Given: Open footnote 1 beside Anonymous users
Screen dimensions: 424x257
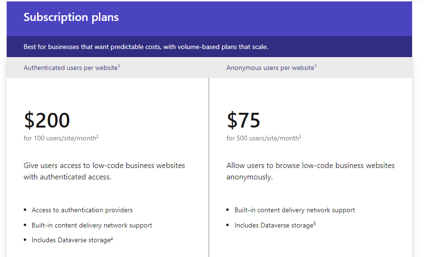Looking at the screenshot, I should point(316,66).
